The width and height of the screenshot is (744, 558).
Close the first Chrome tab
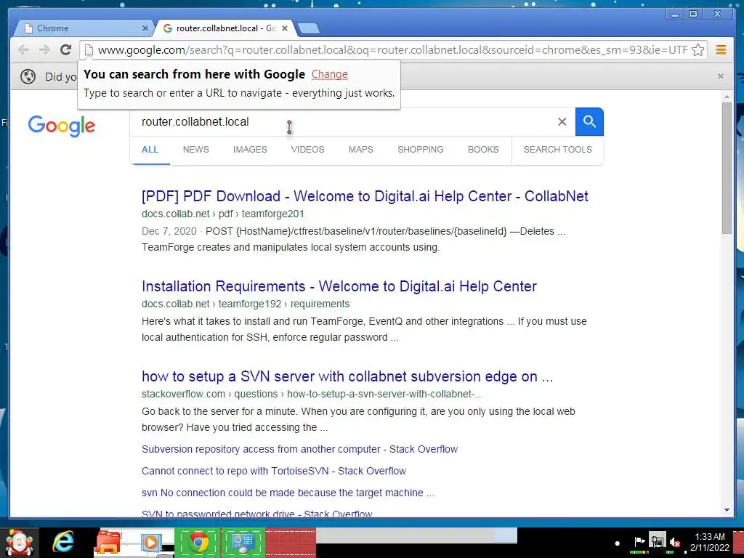coord(145,28)
